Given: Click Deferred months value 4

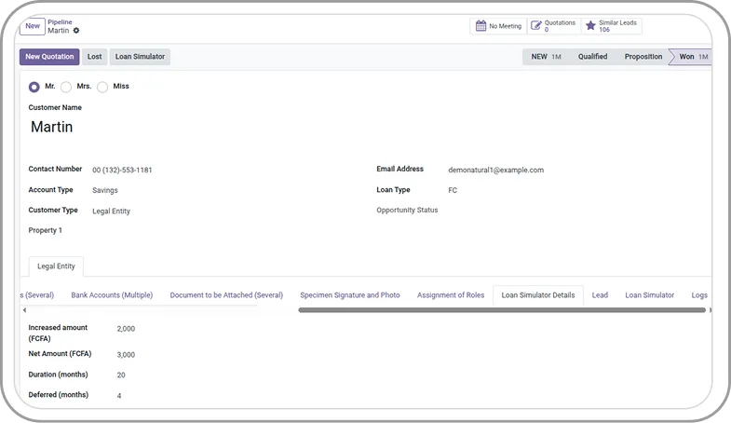Looking at the screenshot, I should [x=119, y=395].
